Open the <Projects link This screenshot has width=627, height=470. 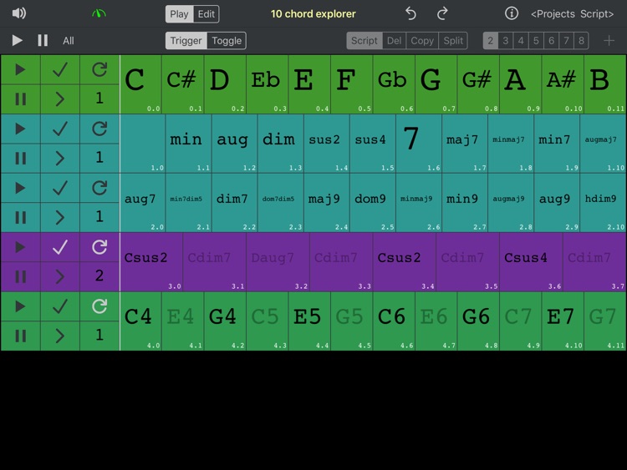pos(553,14)
